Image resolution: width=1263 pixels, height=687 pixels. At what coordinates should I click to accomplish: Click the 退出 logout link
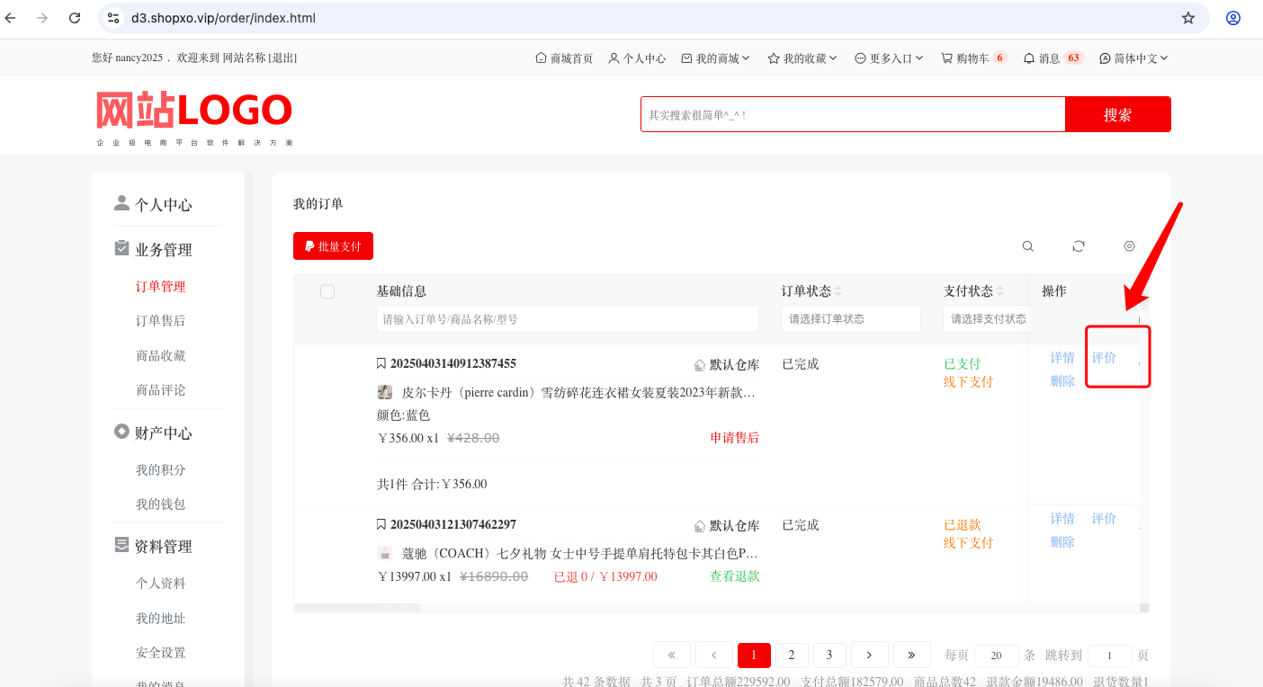click(282, 58)
